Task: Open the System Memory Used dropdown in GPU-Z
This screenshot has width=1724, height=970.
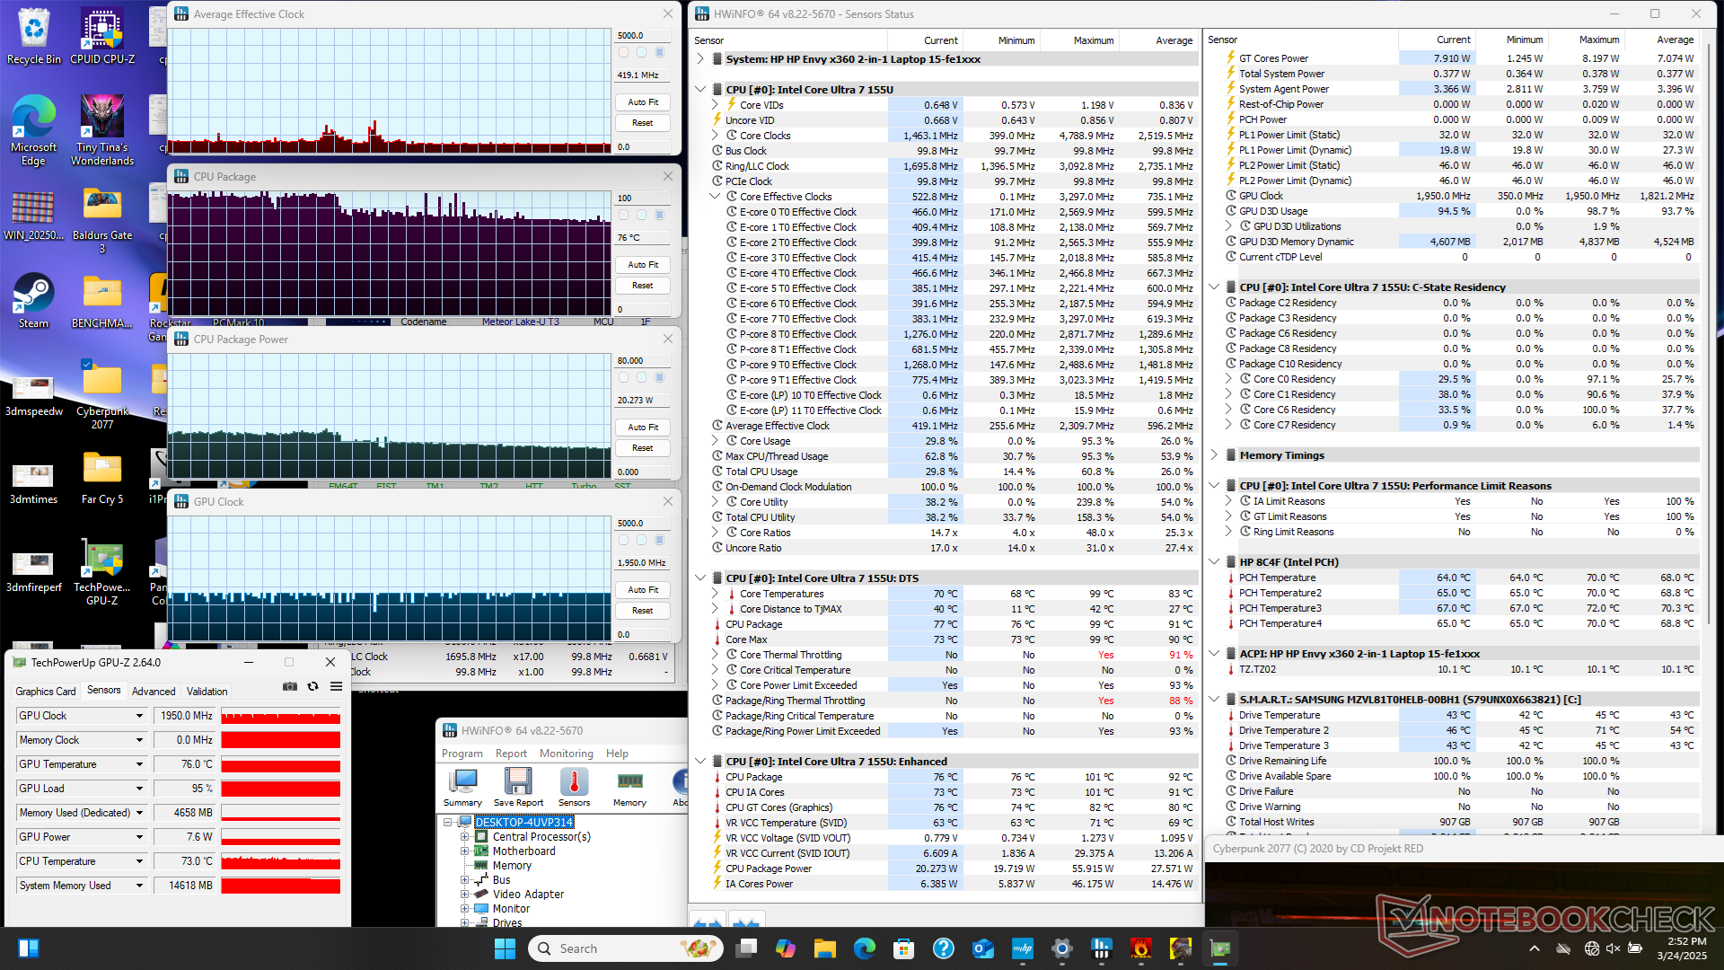Action: pos(139,886)
